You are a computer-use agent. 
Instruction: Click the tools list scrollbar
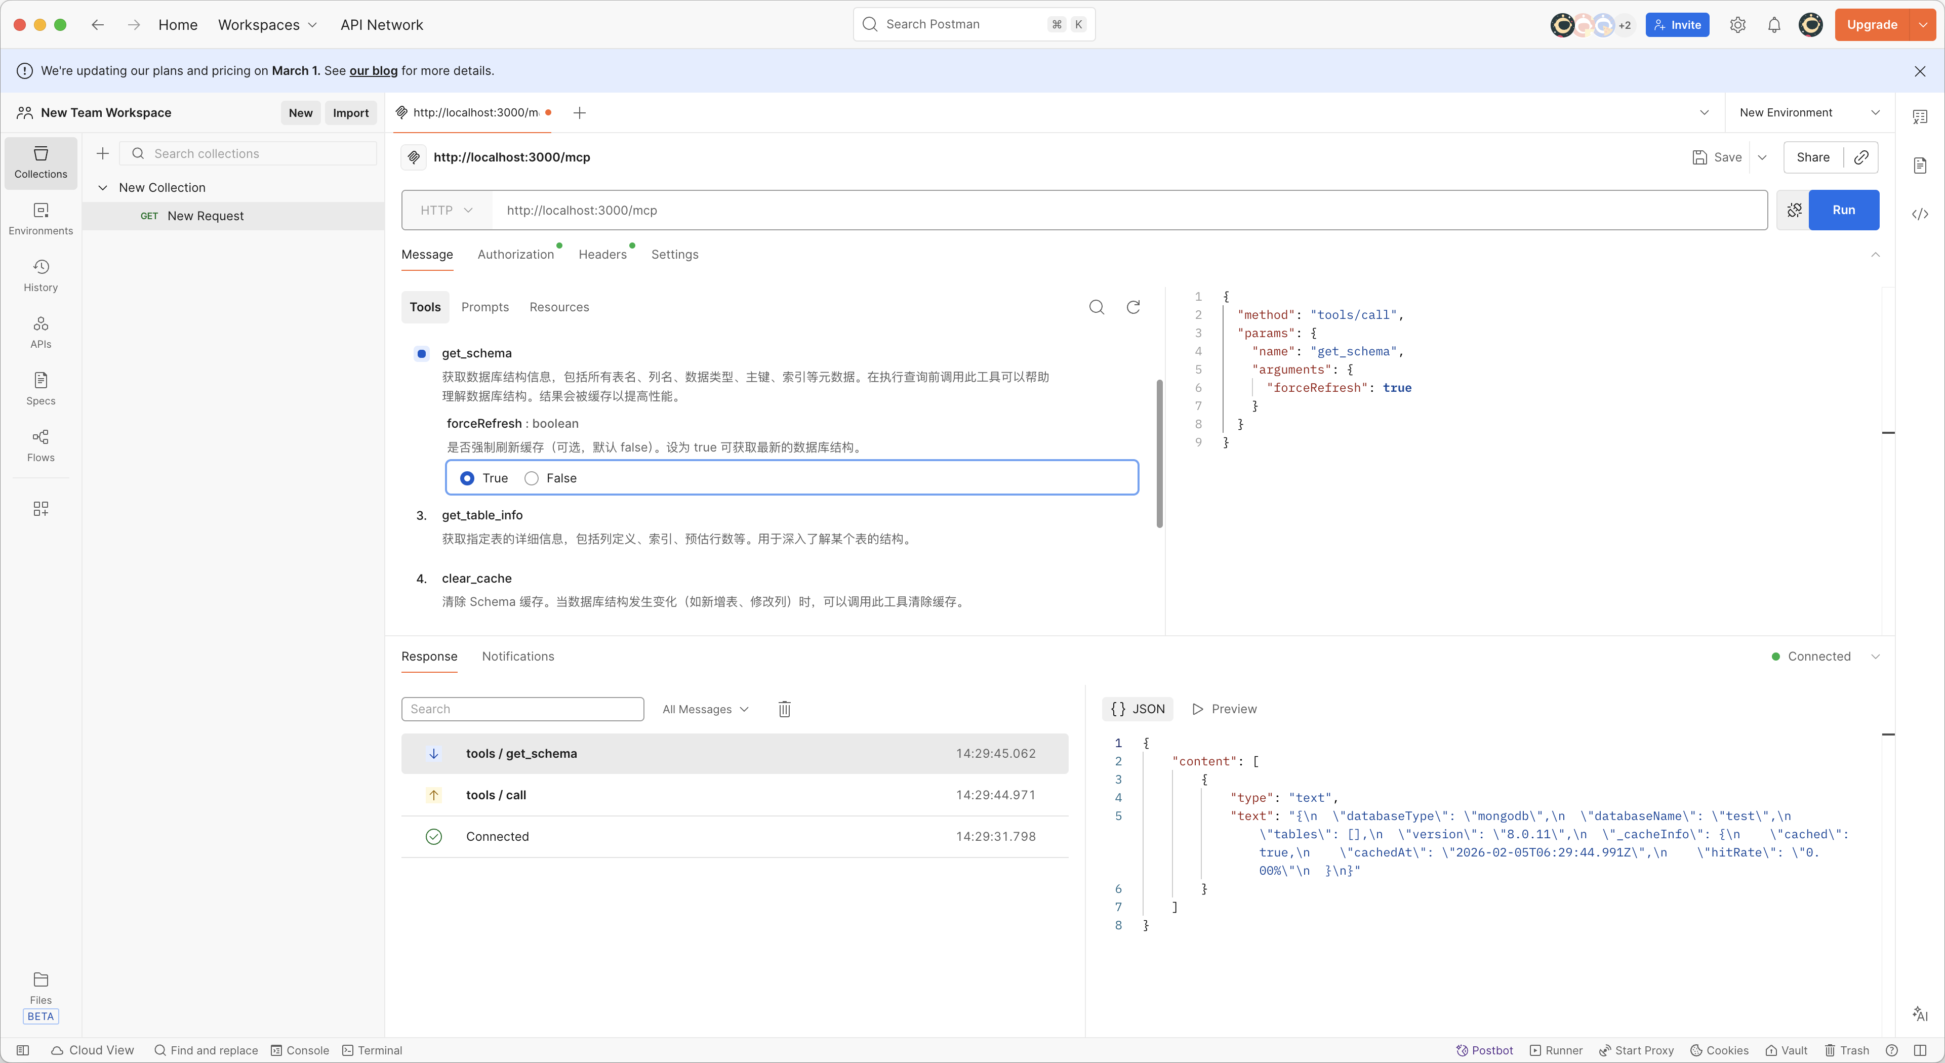[x=1159, y=453]
